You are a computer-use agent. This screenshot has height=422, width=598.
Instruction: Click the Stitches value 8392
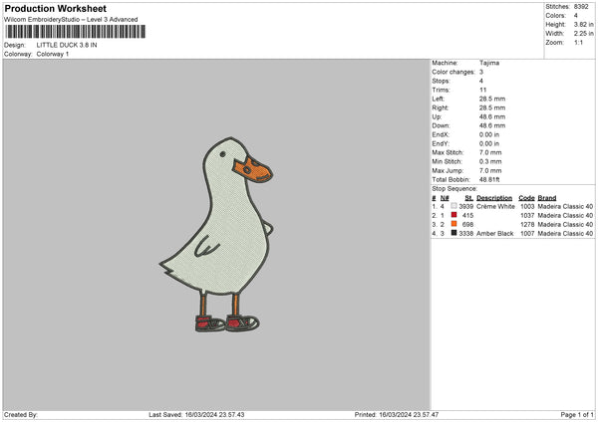[x=581, y=7]
